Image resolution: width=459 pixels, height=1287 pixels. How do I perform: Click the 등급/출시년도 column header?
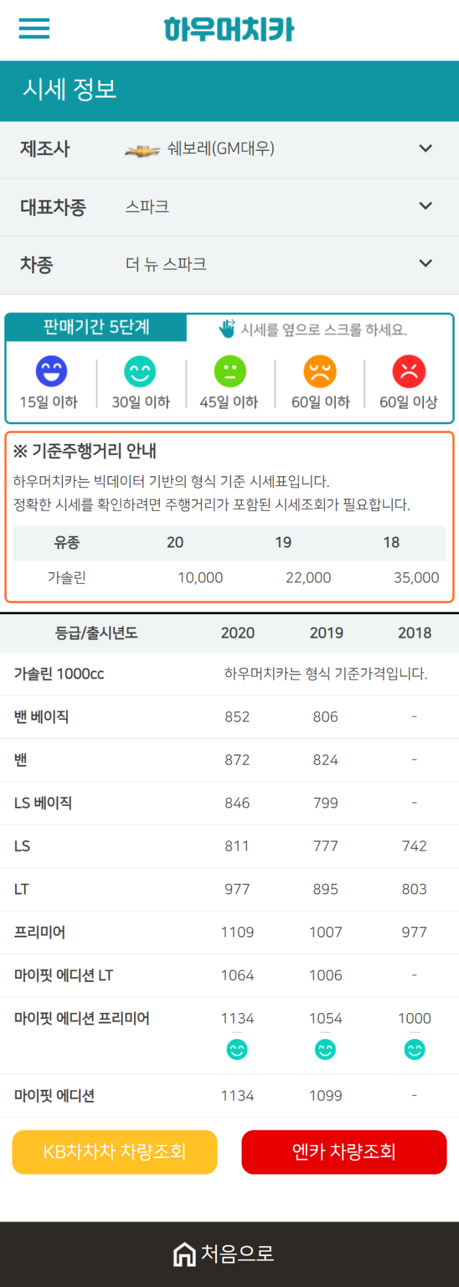coord(96,633)
